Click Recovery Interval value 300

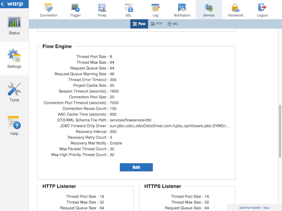tap(113, 132)
